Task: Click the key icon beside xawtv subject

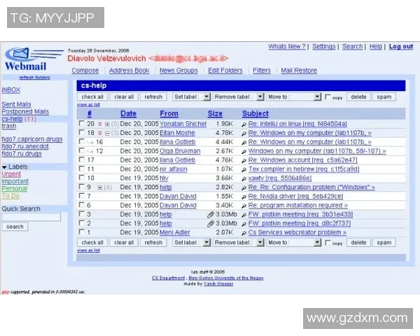Action: coord(244,178)
